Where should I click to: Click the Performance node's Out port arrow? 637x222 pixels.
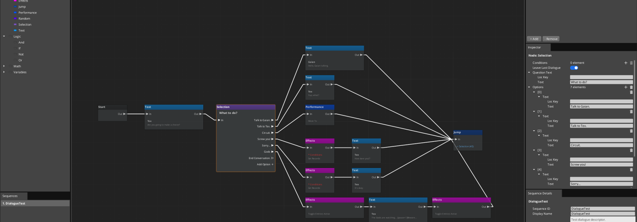(331, 114)
